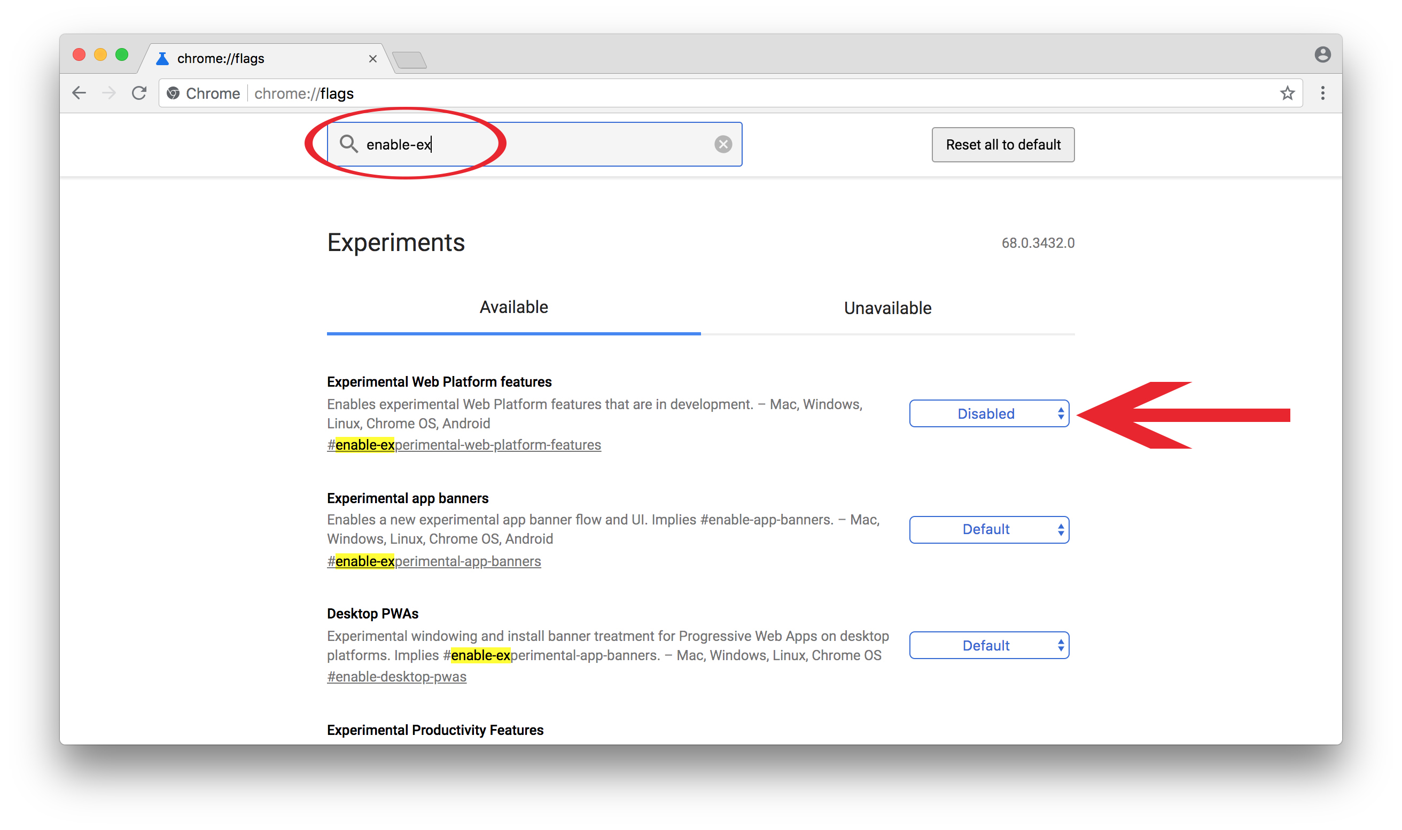
Task: Clear the flags search with the X icon
Action: click(723, 144)
